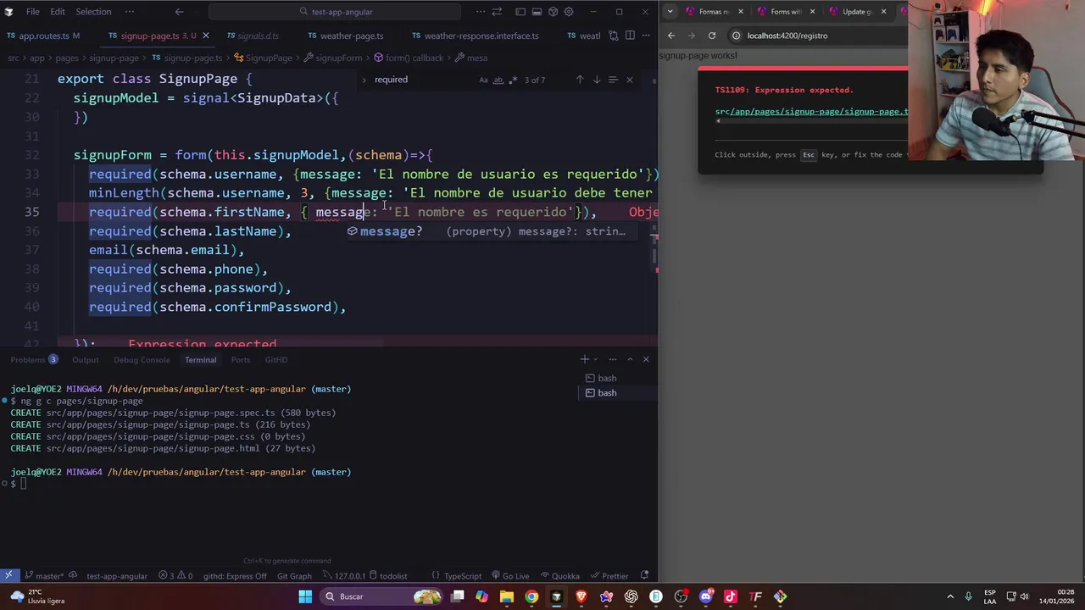Click signupForm in breadcrumb
This screenshot has height=610, width=1085.
332,58
